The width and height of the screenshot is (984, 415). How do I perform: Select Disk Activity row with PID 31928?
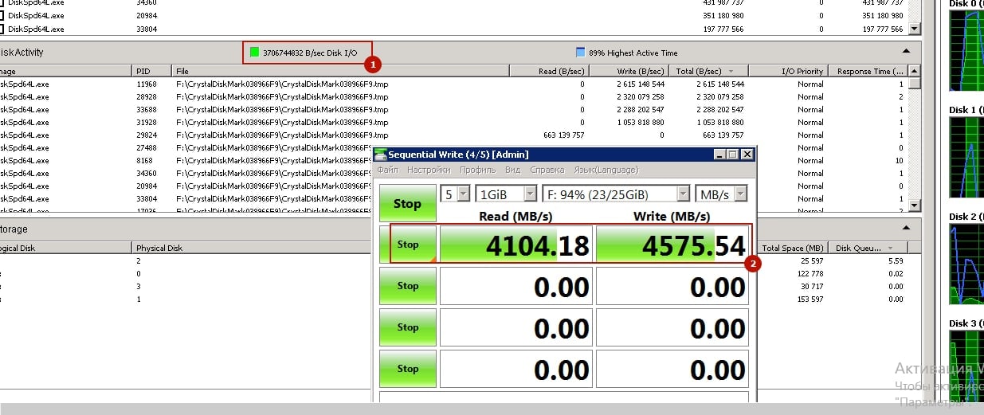454,122
